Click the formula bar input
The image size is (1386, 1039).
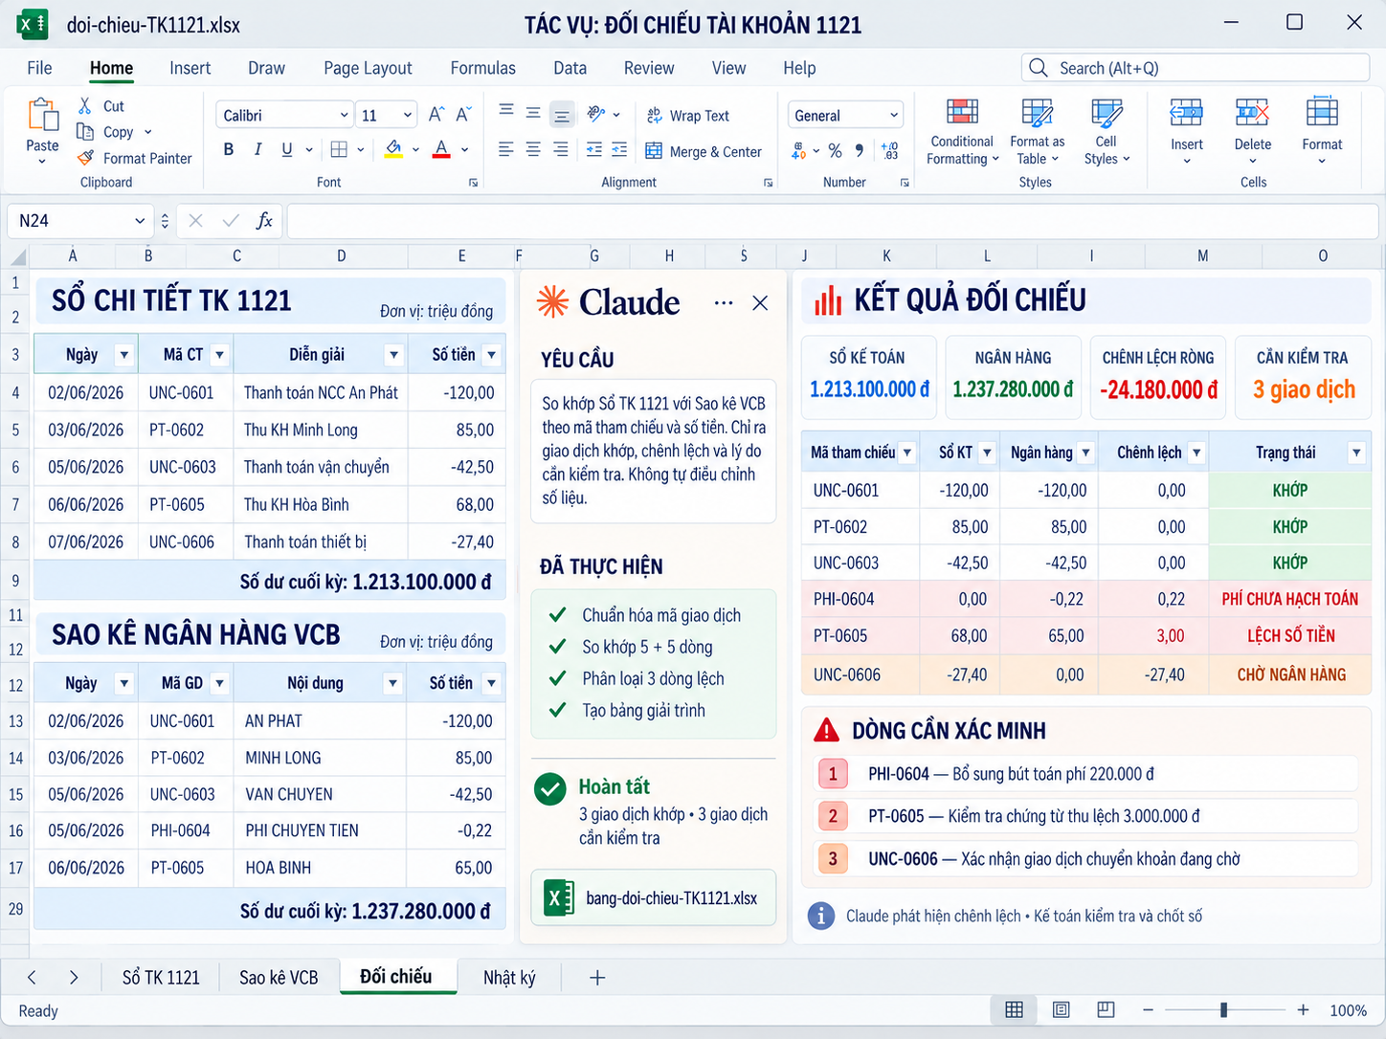coord(832,221)
